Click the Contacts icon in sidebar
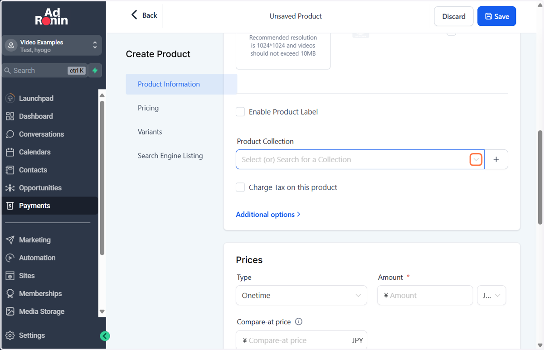Viewport: 544px width, 350px height. pos(10,170)
